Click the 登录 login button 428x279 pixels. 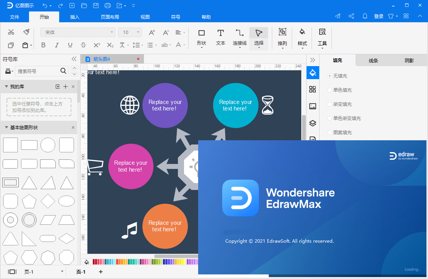pos(379,16)
